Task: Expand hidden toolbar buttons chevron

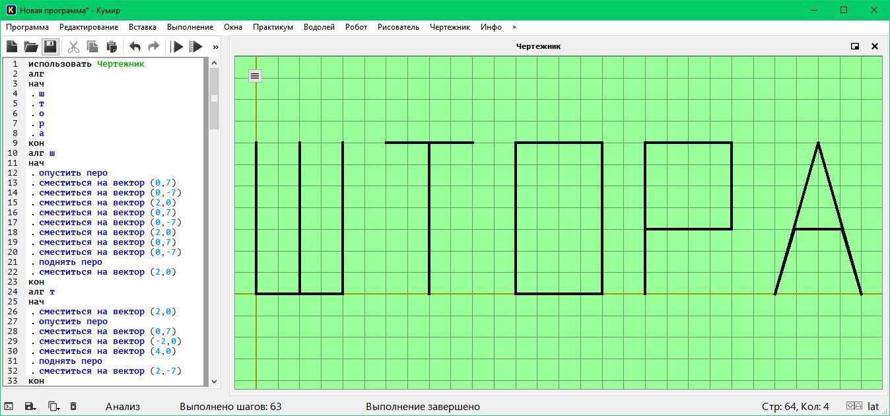Action: coord(216,47)
